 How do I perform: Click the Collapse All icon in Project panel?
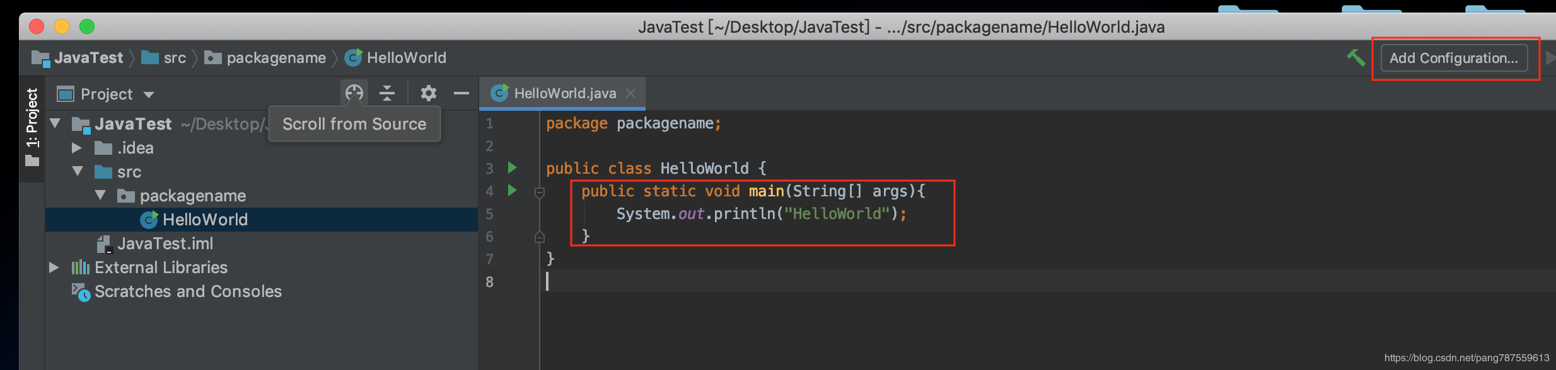coord(387,93)
